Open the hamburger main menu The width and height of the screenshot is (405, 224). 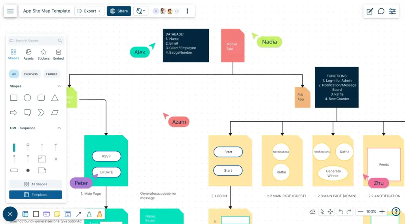[10, 11]
